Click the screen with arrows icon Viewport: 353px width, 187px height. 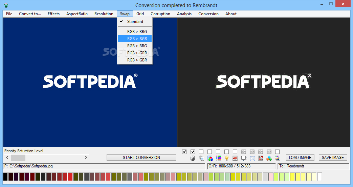(244, 158)
